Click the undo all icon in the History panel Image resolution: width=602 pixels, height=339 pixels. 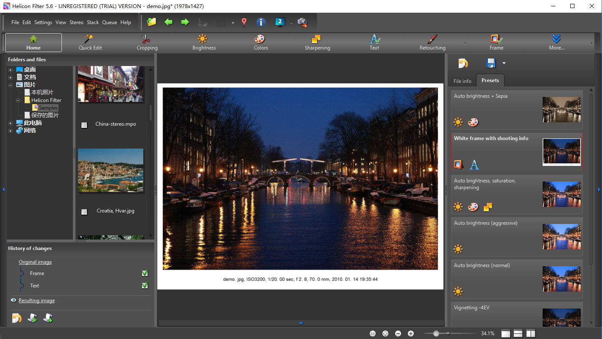(17, 318)
